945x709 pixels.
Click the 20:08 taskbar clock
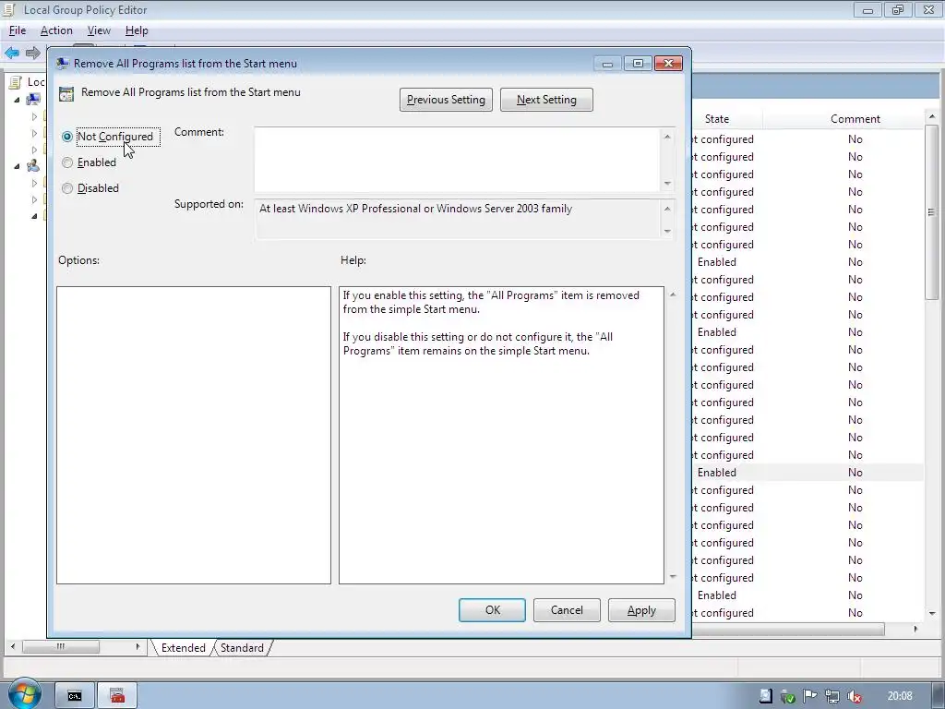[x=900, y=696]
